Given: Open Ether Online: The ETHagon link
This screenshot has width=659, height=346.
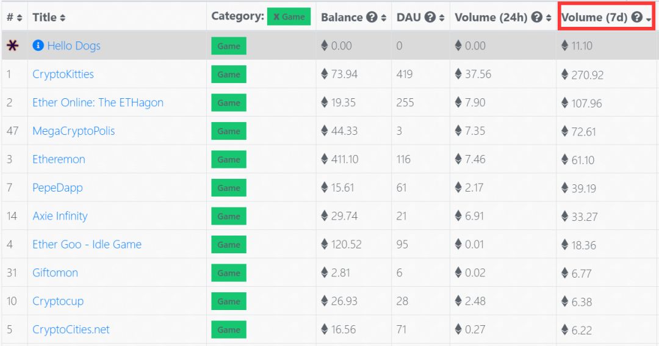Looking at the screenshot, I should 98,103.
